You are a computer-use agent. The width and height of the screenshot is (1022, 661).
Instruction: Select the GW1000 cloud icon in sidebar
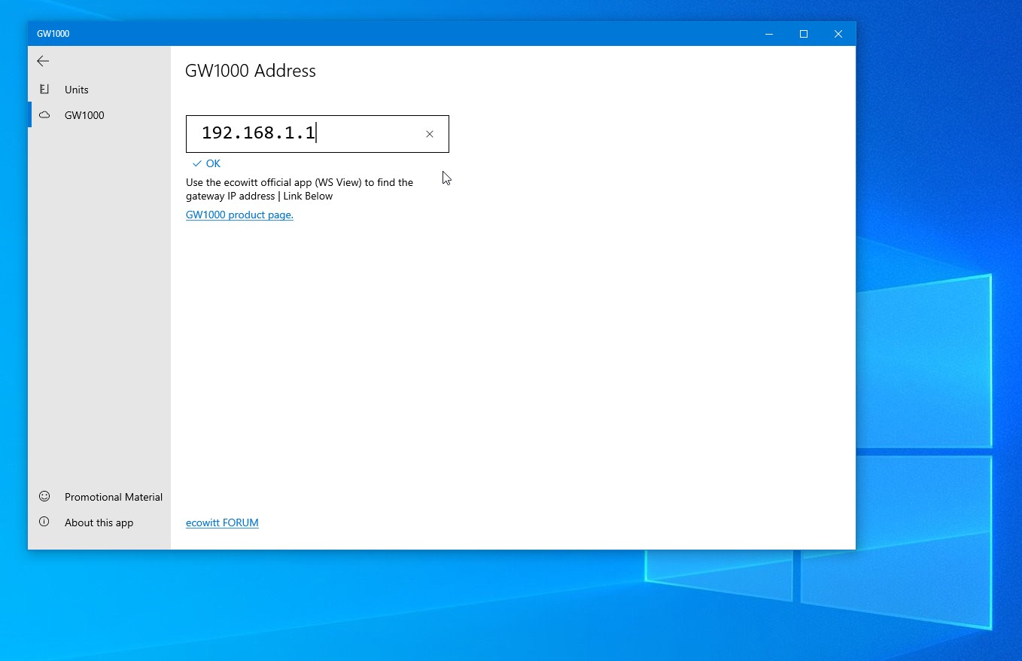[44, 115]
